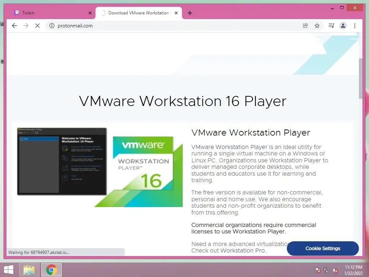Open the Chrome three-dot menu

(355, 26)
